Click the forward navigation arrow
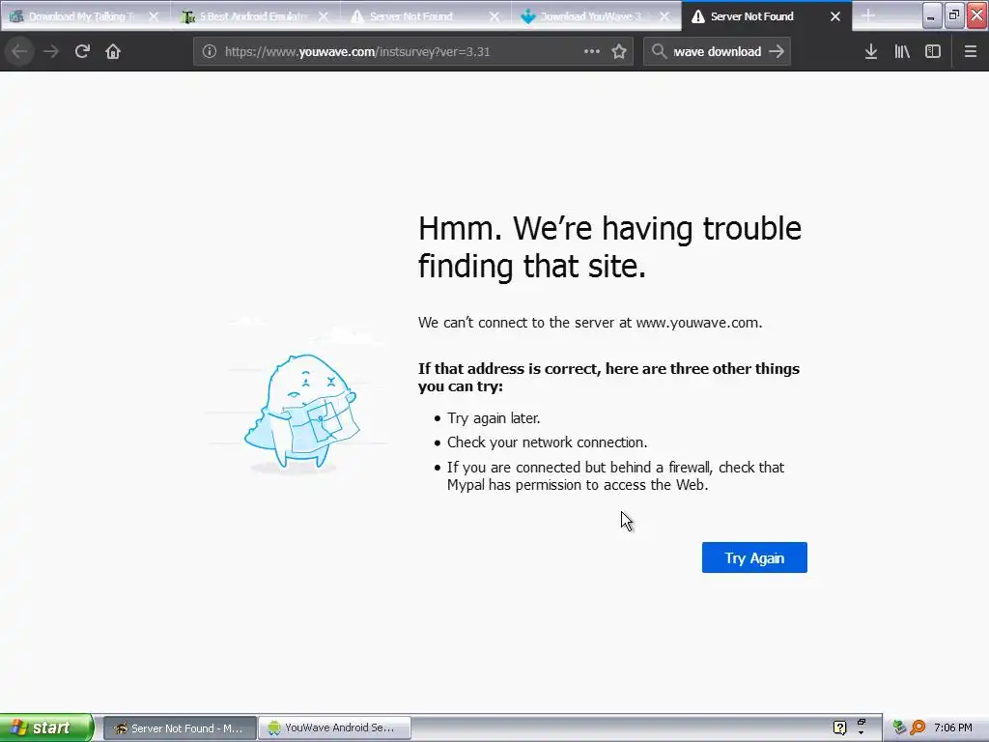The height and width of the screenshot is (742, 989). [x=51, y=52]
